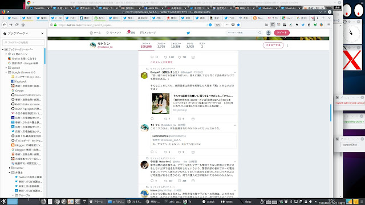Click the bookmark search field in sidebar
Viewport: 365px width, 205px height.
(23, 42)
